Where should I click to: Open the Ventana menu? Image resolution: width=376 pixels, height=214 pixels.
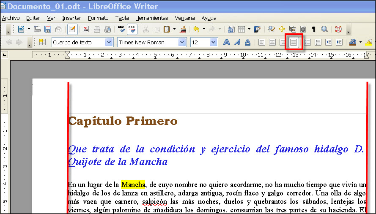coord(185,18)
